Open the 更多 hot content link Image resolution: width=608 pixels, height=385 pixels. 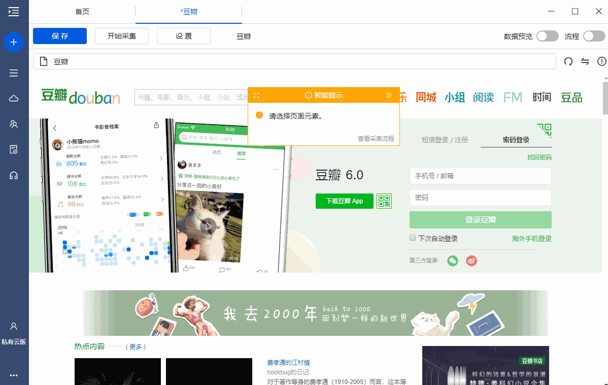136,346
